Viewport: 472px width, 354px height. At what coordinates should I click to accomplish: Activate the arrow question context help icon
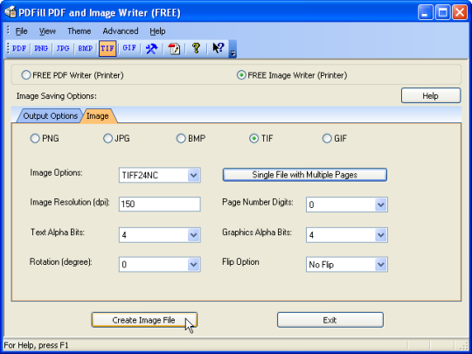pyautogui.click(x=219, y=48)
